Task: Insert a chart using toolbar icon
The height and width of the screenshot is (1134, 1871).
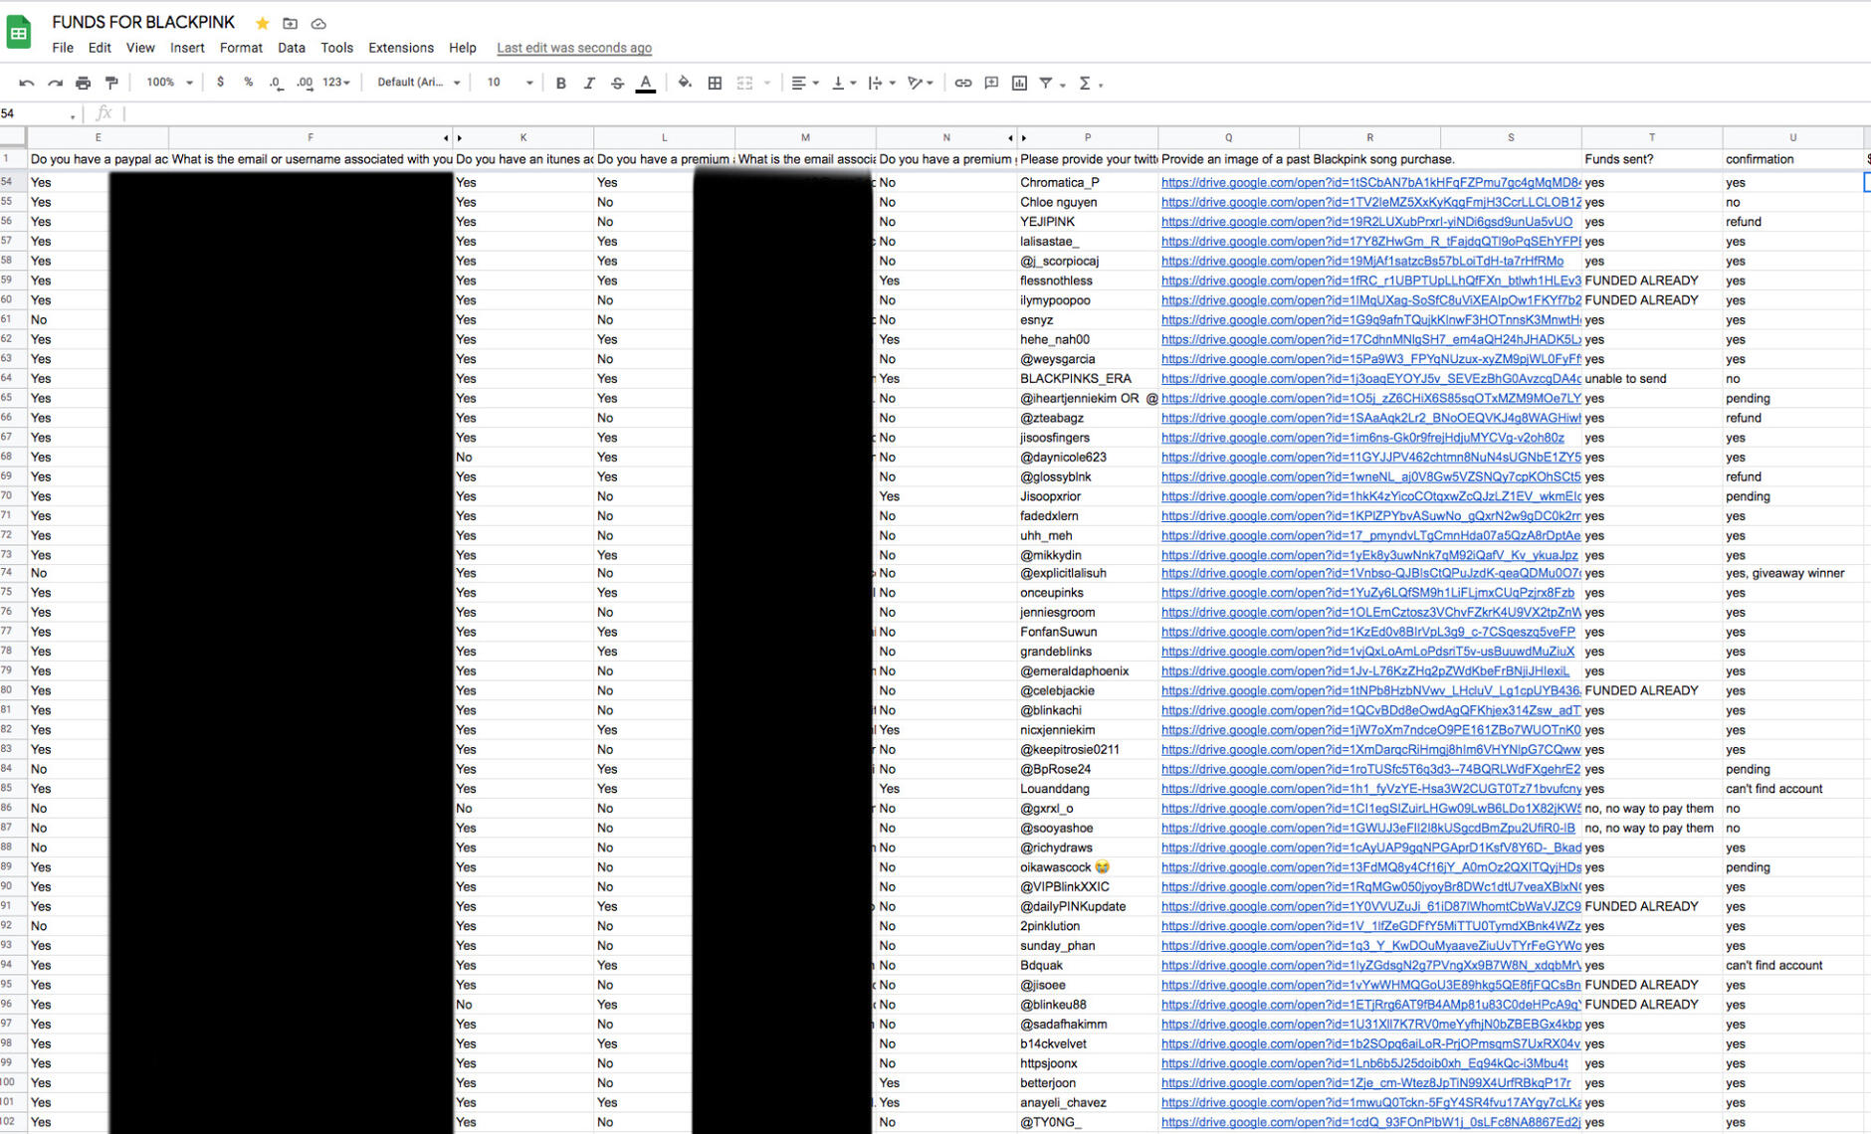Action: (1019, 83)
